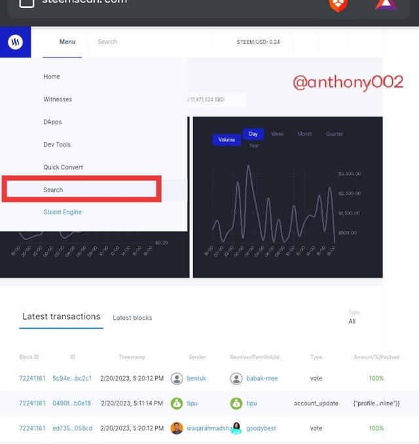Click the Timestamp column header
Screen dimensions: 419x444
(132, 357)
